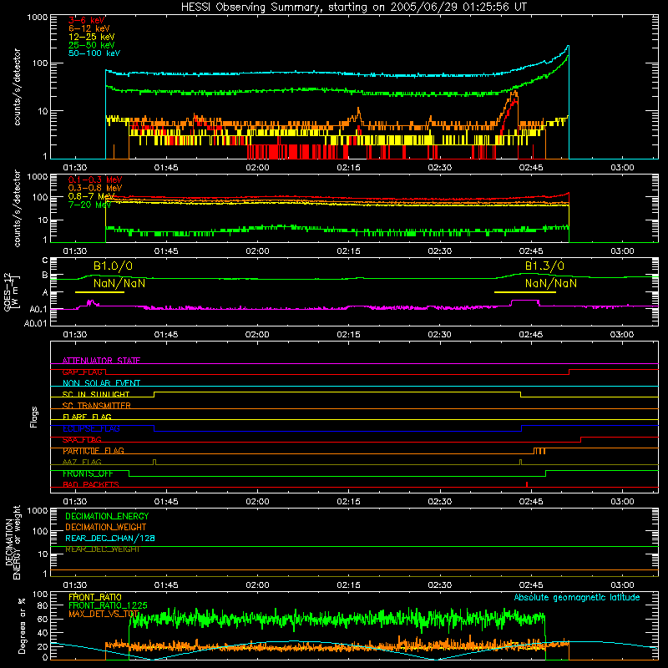Click the green 7-20 MeV legend label
Viewport: 668px width, 668px height.
coord(89,205)
